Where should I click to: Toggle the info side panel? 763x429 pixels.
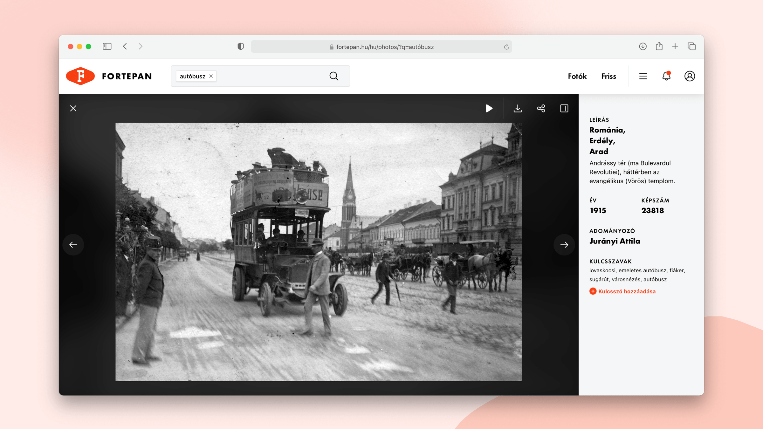point(564,108)
